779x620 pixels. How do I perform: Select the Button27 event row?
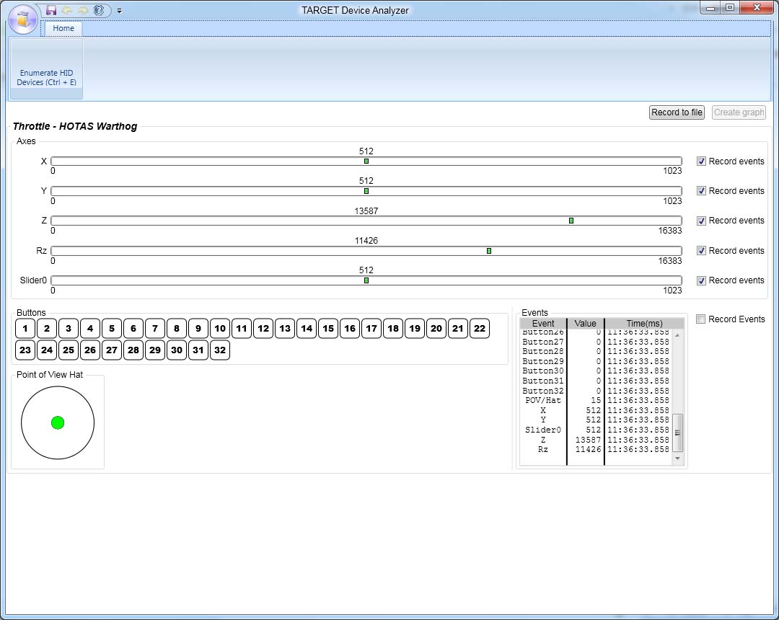[x=596, y=342]
